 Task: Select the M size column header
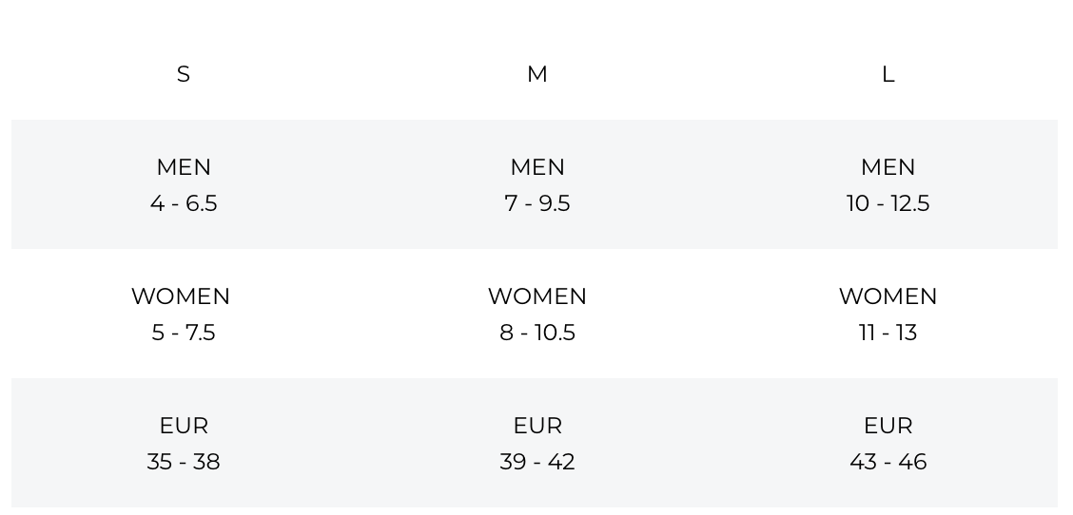pos(537,74)
